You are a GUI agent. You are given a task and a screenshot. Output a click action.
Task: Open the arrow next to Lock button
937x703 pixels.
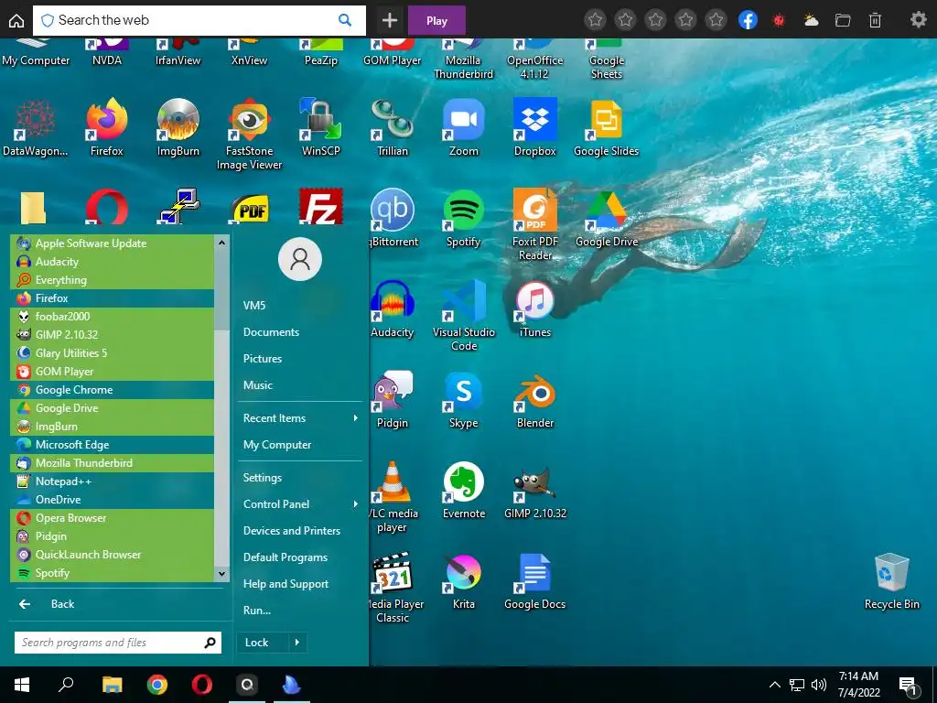[297, 643]
